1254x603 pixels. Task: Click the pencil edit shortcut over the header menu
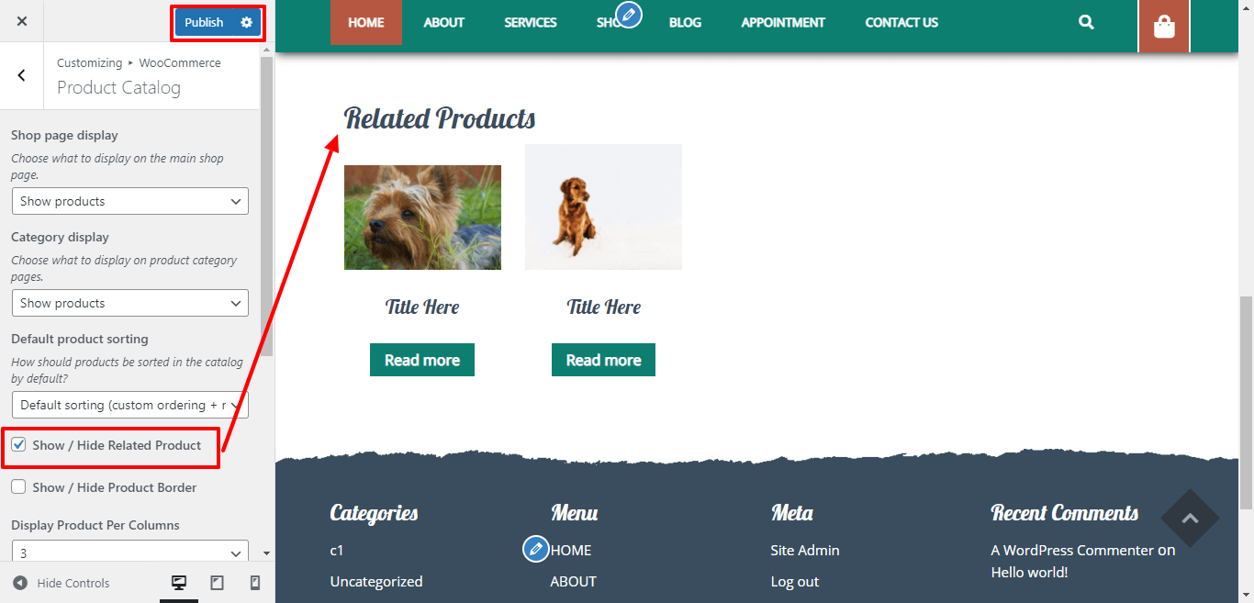click(629, 15)
